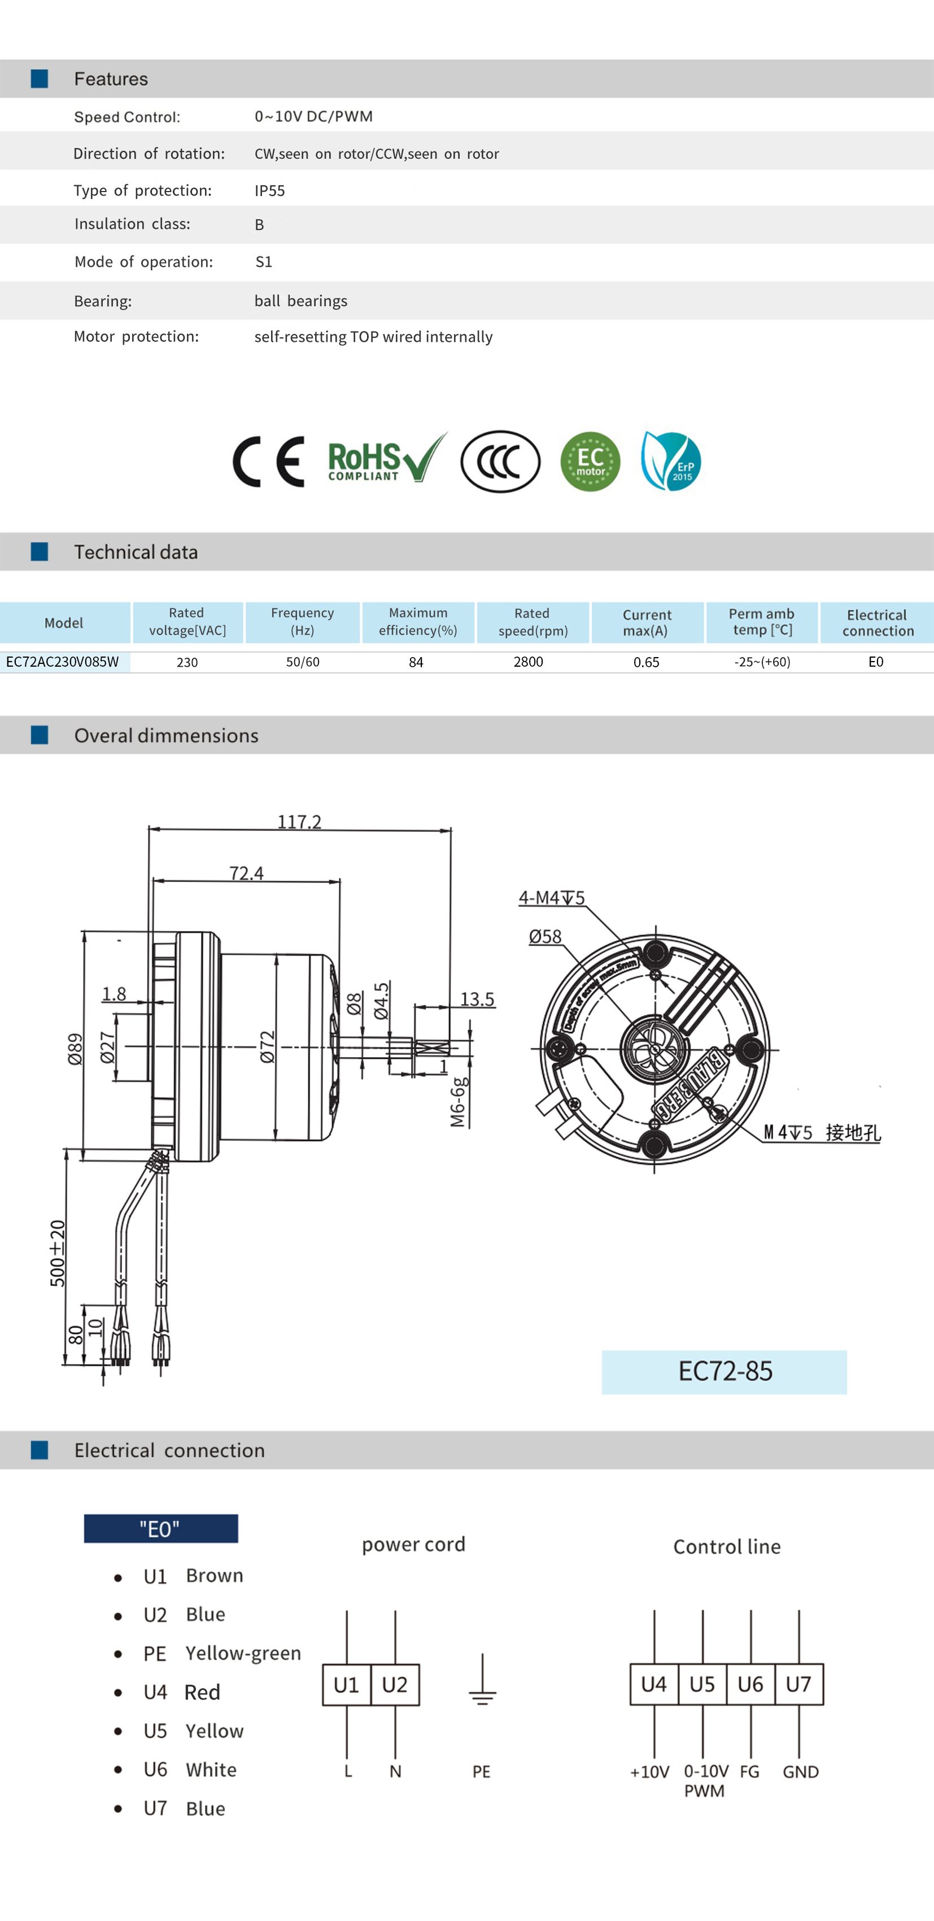Viewport: 934px width, 1921px height.
Task: Click the blue square beside Overal dimmensions
Action: pos(40,734)
